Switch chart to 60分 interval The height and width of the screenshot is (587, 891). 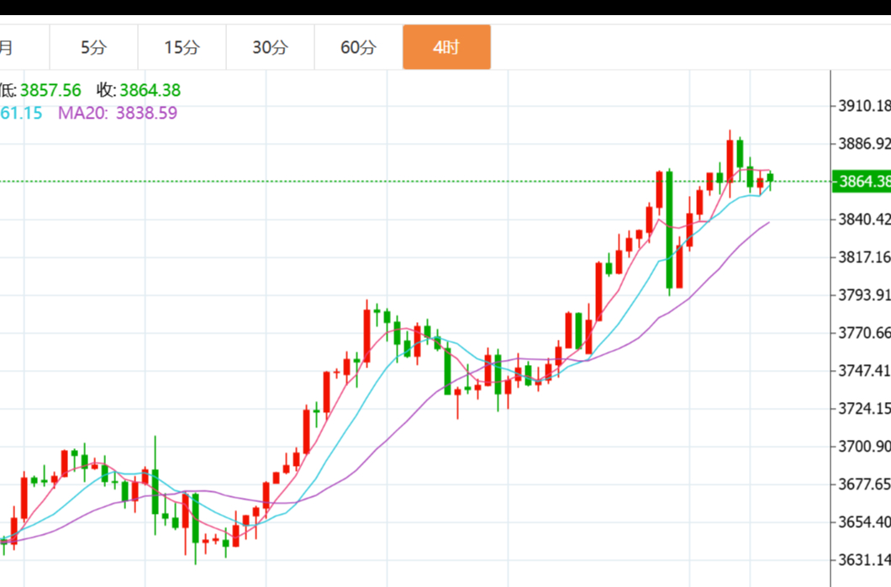tap(358, 47)
